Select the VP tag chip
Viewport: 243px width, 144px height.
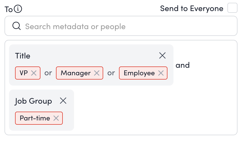pyautogui.click(x=24, y=73)
